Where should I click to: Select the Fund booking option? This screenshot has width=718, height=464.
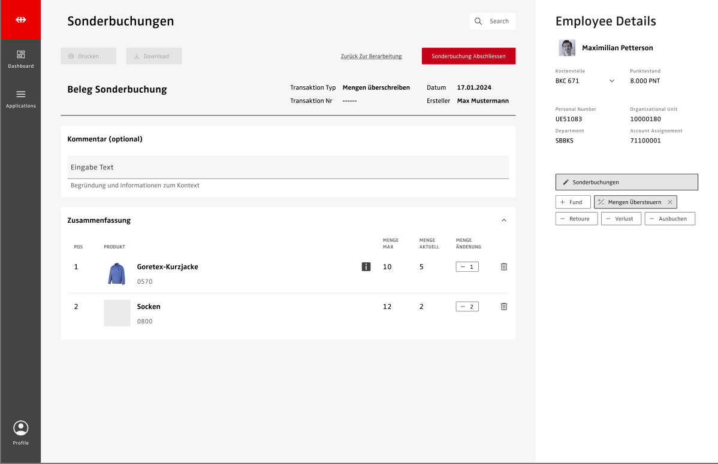coord(572,202)
